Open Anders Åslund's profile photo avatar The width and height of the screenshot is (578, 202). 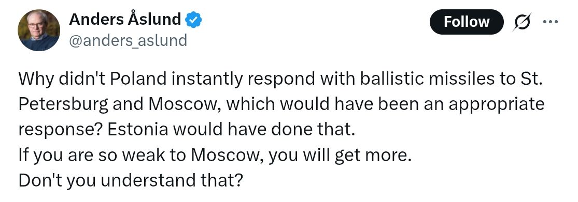39,30
